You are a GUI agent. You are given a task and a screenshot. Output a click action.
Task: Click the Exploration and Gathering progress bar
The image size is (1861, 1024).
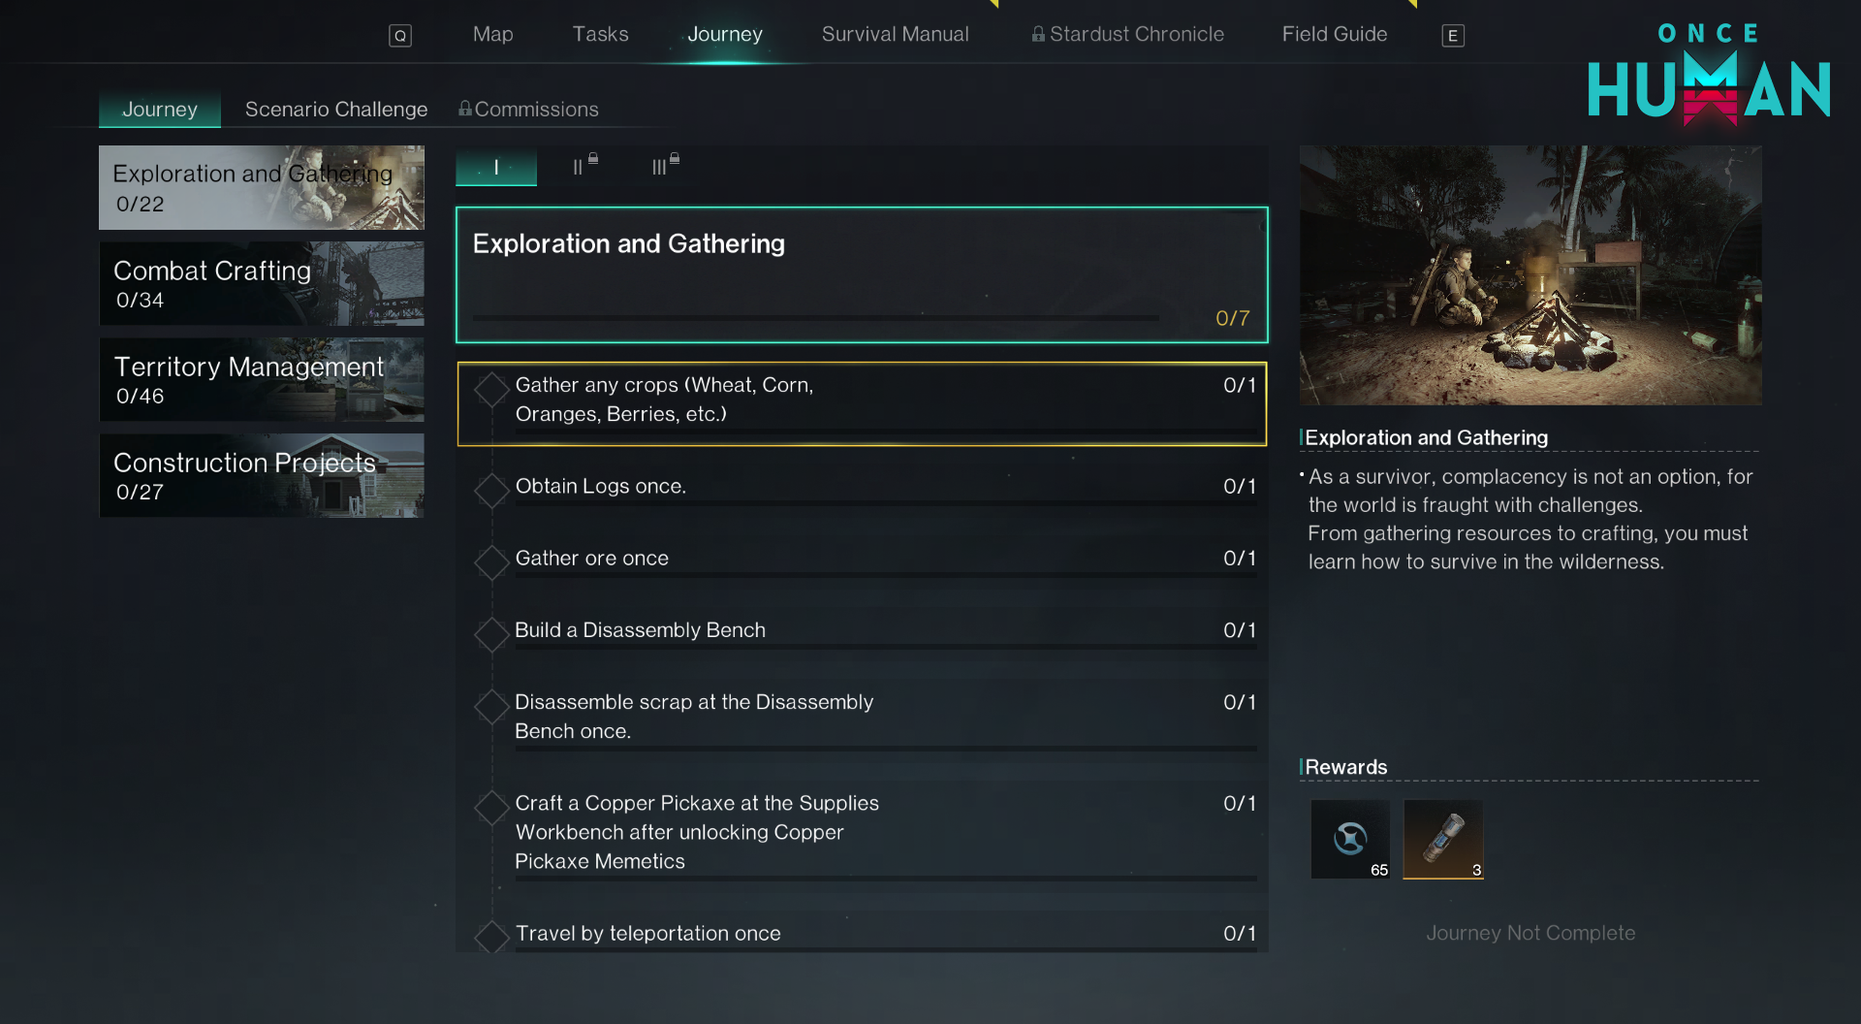tap(815, 317)
